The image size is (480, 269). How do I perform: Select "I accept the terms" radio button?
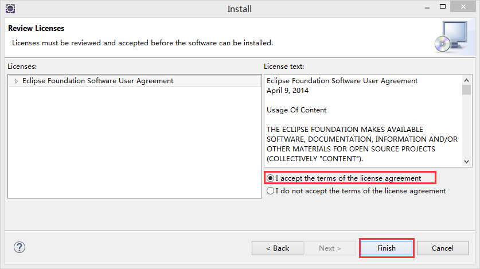click(x=270, y=178)
